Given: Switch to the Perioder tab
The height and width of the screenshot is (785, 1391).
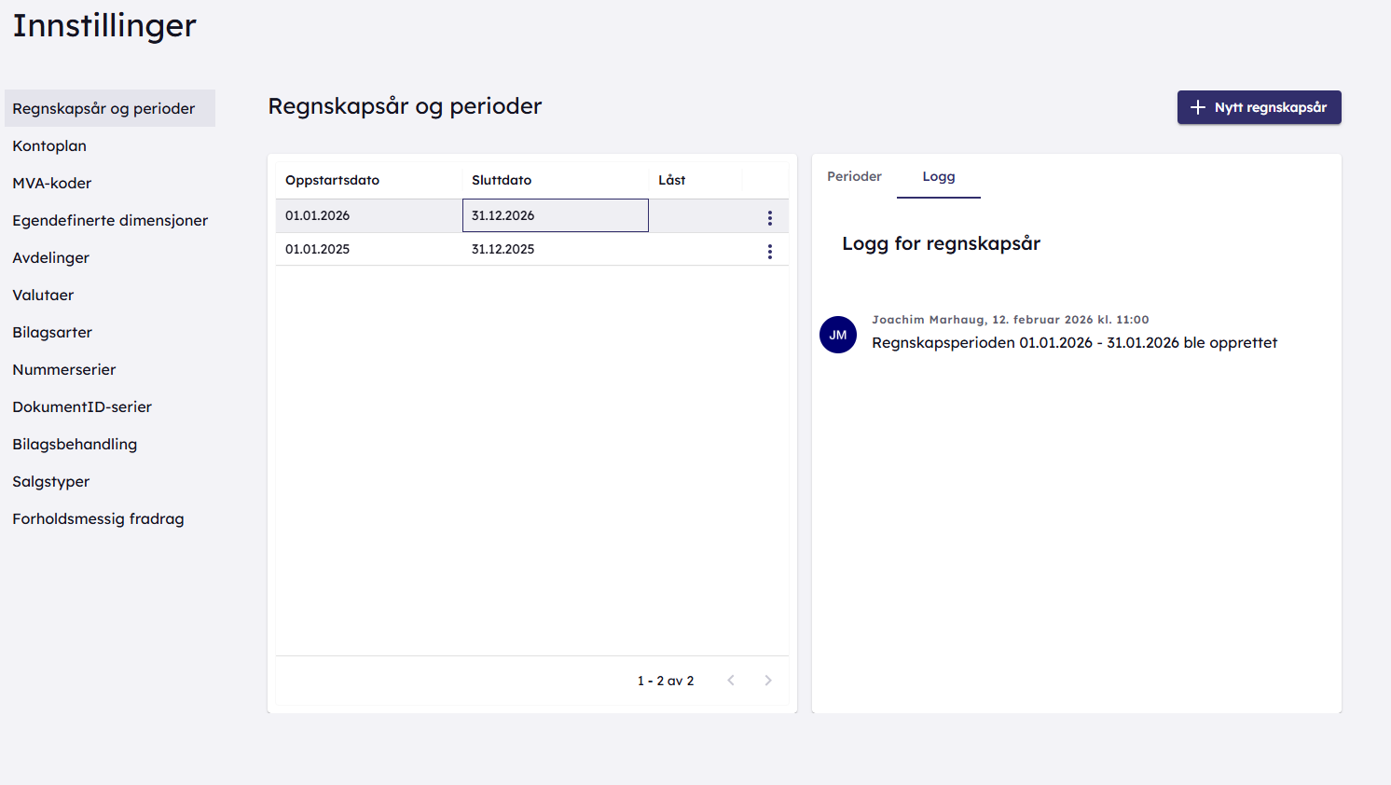Looking at the screenshot, I should pos(854,176).
